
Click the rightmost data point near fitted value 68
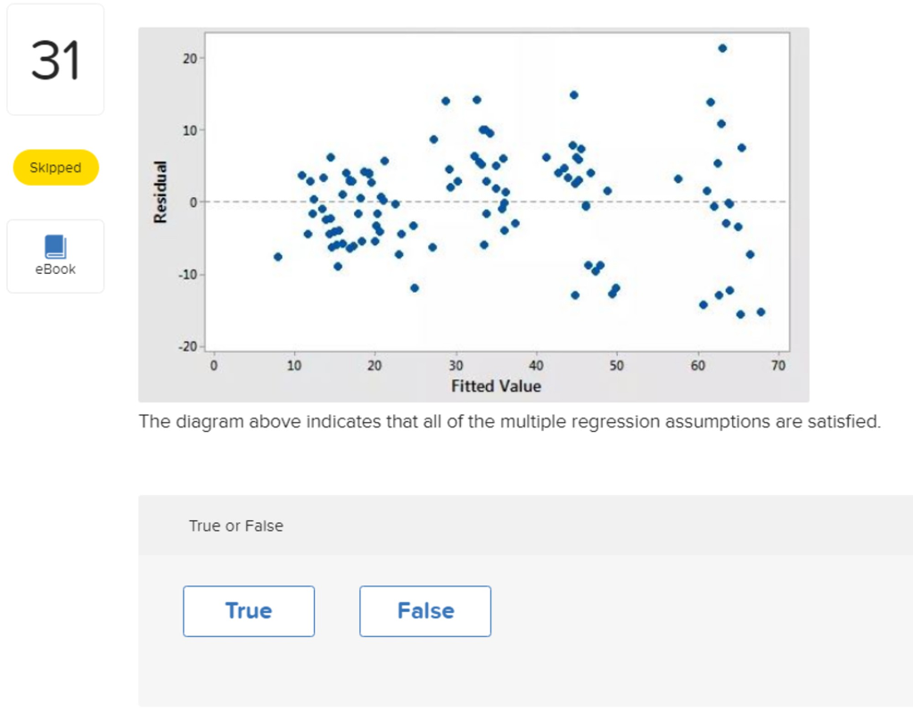pyautogui.click(x=761, y=311)
